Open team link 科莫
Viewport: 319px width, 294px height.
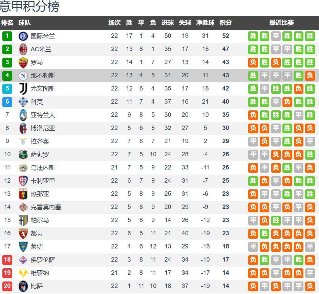pyautogui.click(x=37, y=102)
